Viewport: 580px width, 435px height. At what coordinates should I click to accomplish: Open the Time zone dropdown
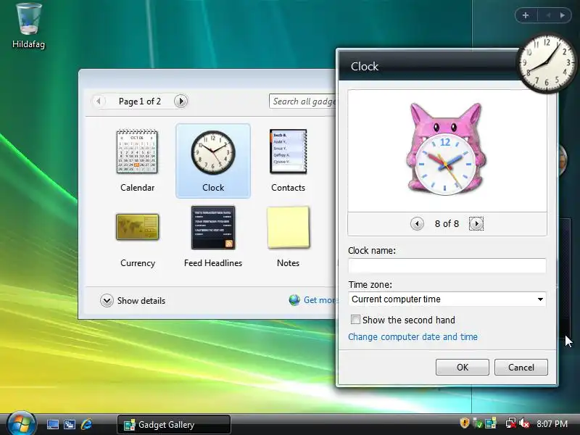pyautogui.click(x=447, y=299)
